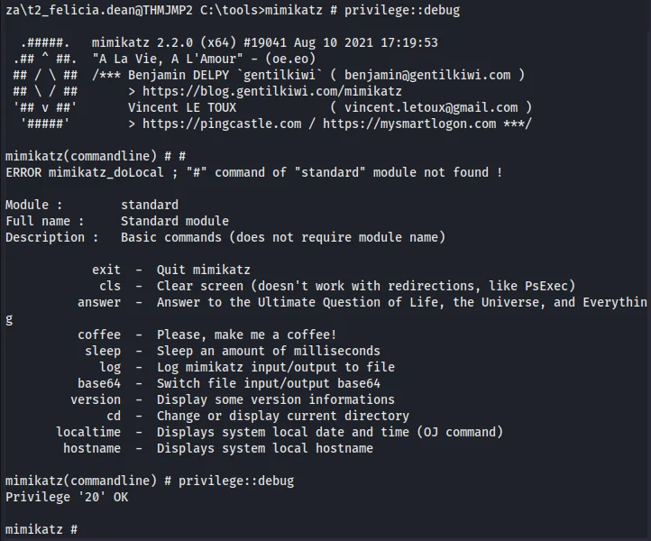The width and height of the screenshot is (651, 541).
Task: Click the benjamin@gentilkiwi.com email address
Action: (427, 75)
